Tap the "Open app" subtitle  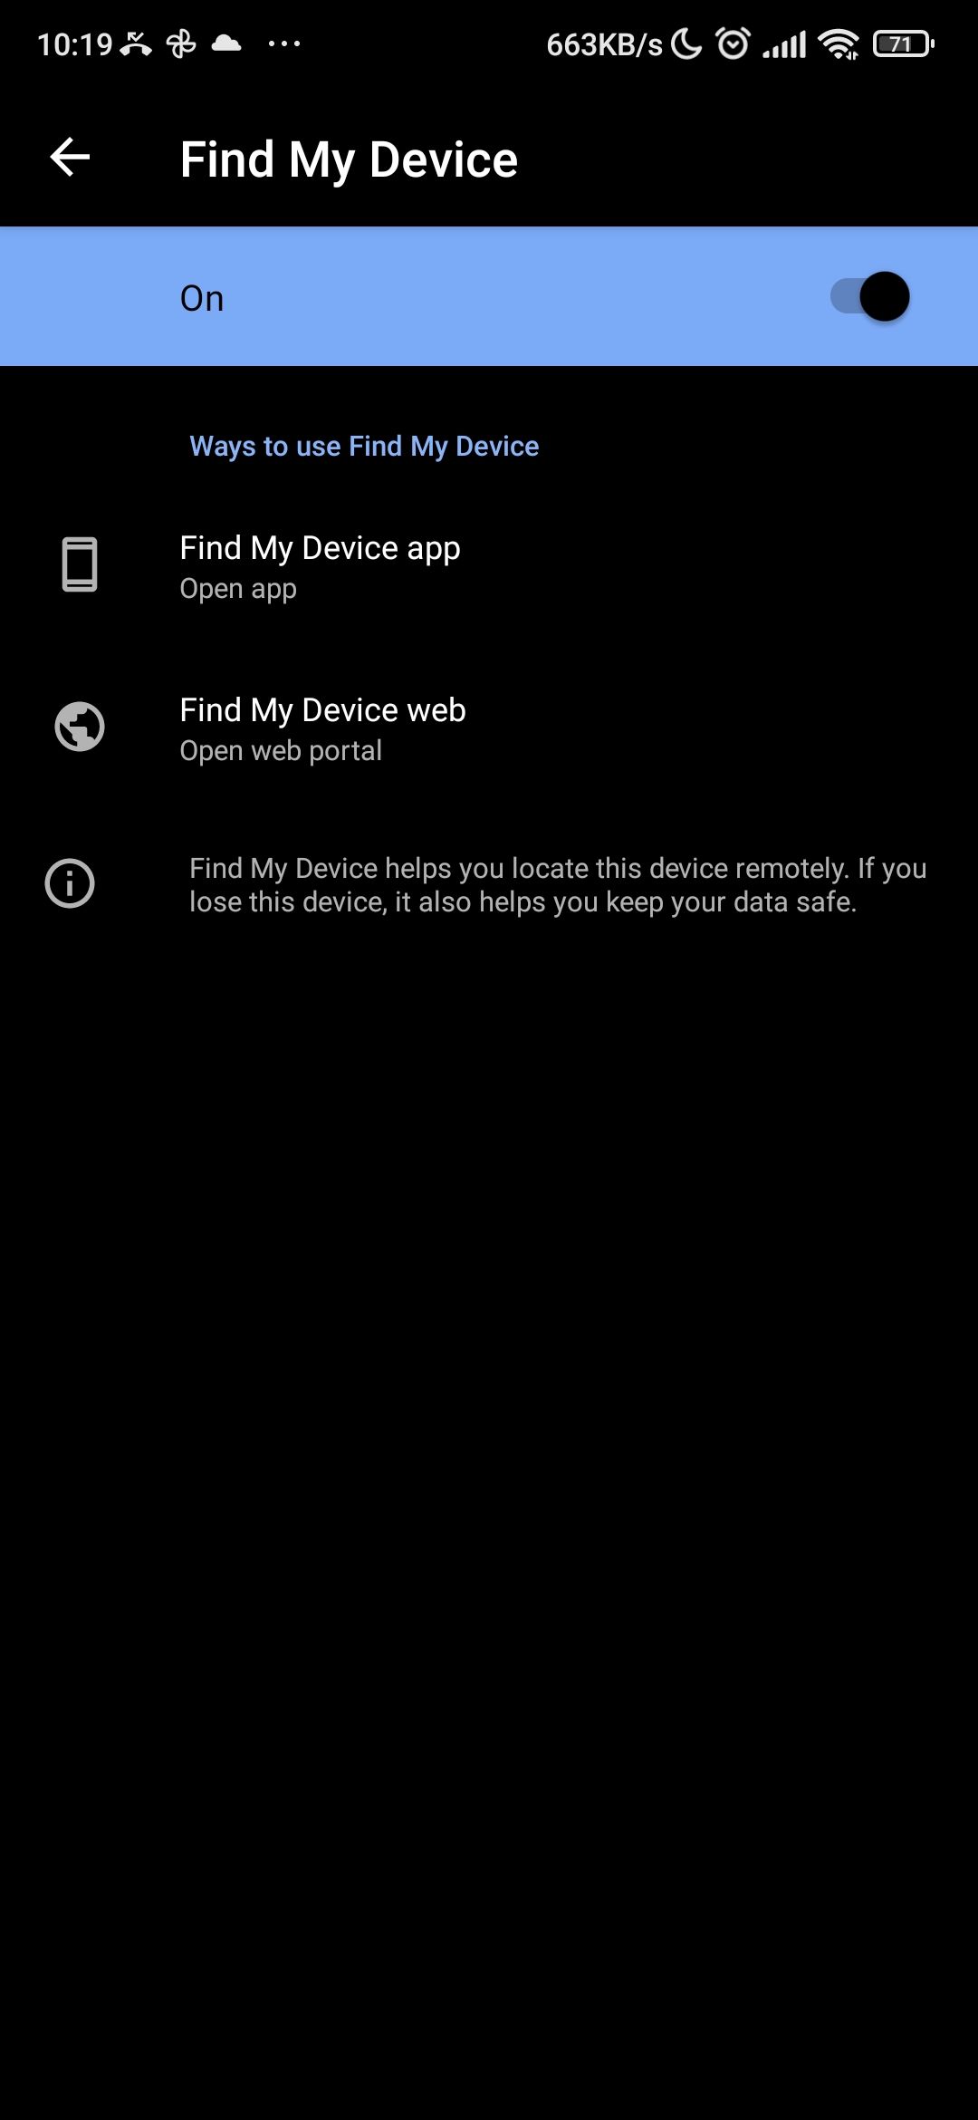(238, 589)
